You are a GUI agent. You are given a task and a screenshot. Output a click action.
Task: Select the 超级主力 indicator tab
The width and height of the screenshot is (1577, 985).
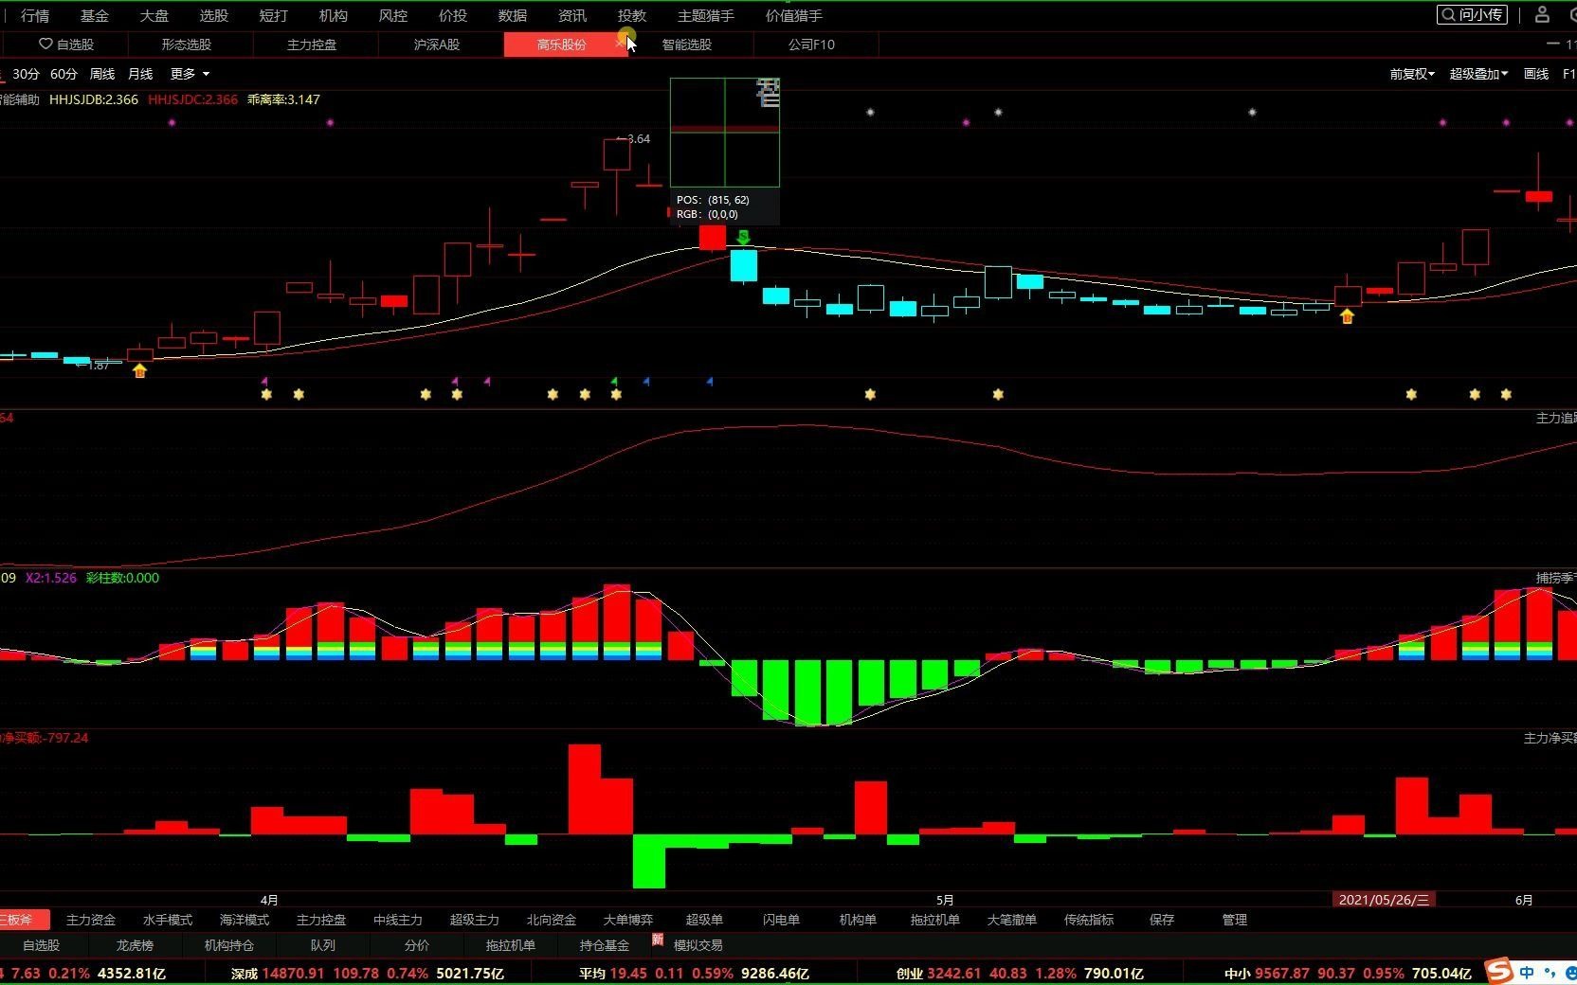tap(475, 920)
